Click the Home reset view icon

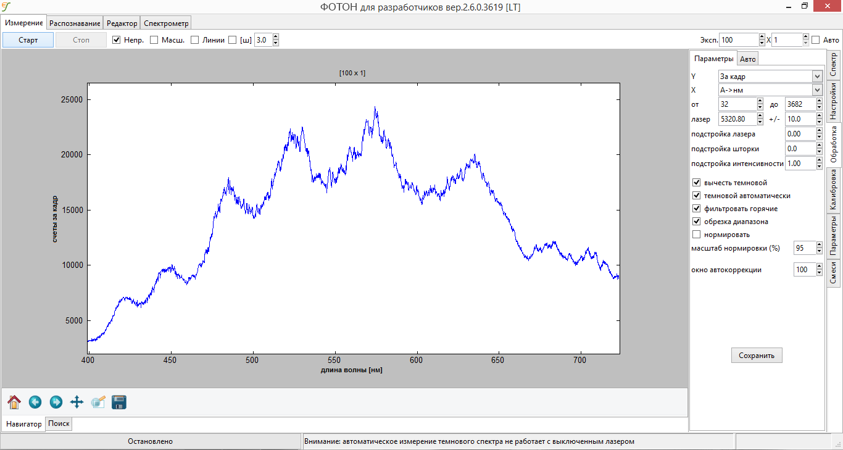pos(14,402)
